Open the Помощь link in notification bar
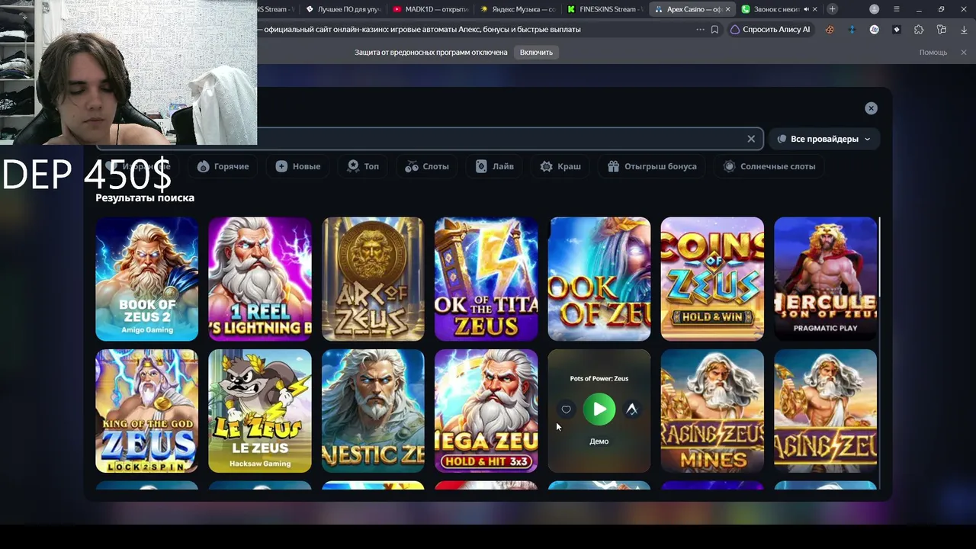Image resolution: width=976 pixels, height=549 pixels. (933, 52)
